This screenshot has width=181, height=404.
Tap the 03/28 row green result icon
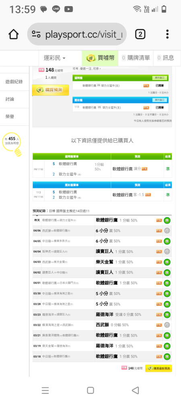167,304
